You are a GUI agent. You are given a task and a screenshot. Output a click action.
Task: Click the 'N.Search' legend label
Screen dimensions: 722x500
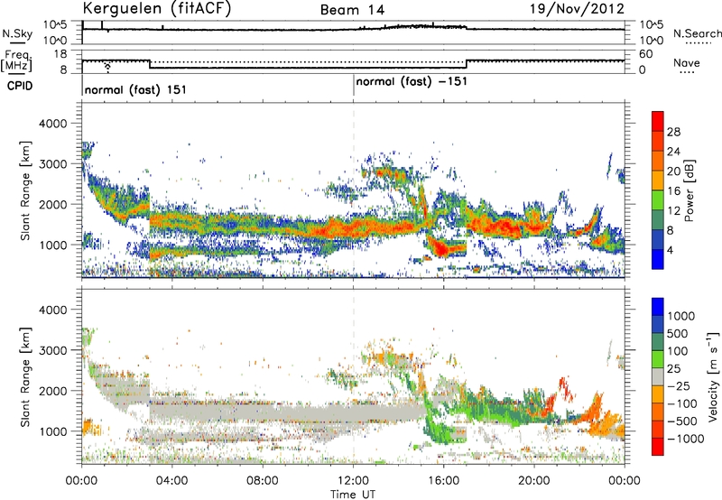point(697,33)
